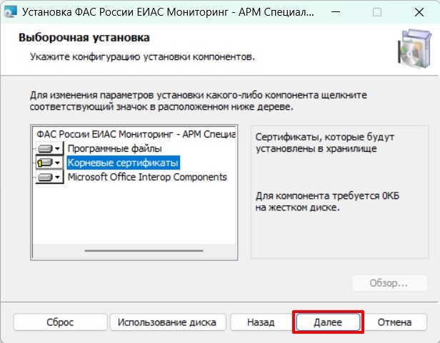Viewport: 440px width, 343px height.
Task: Click the installer icon in title bar
Action: 10,12
